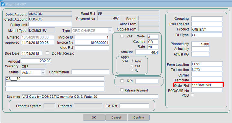This screenshot has height=123, width=232.
Task: Click the Billing Unit field
Action: pyautogui.click(x=50, y=24)
